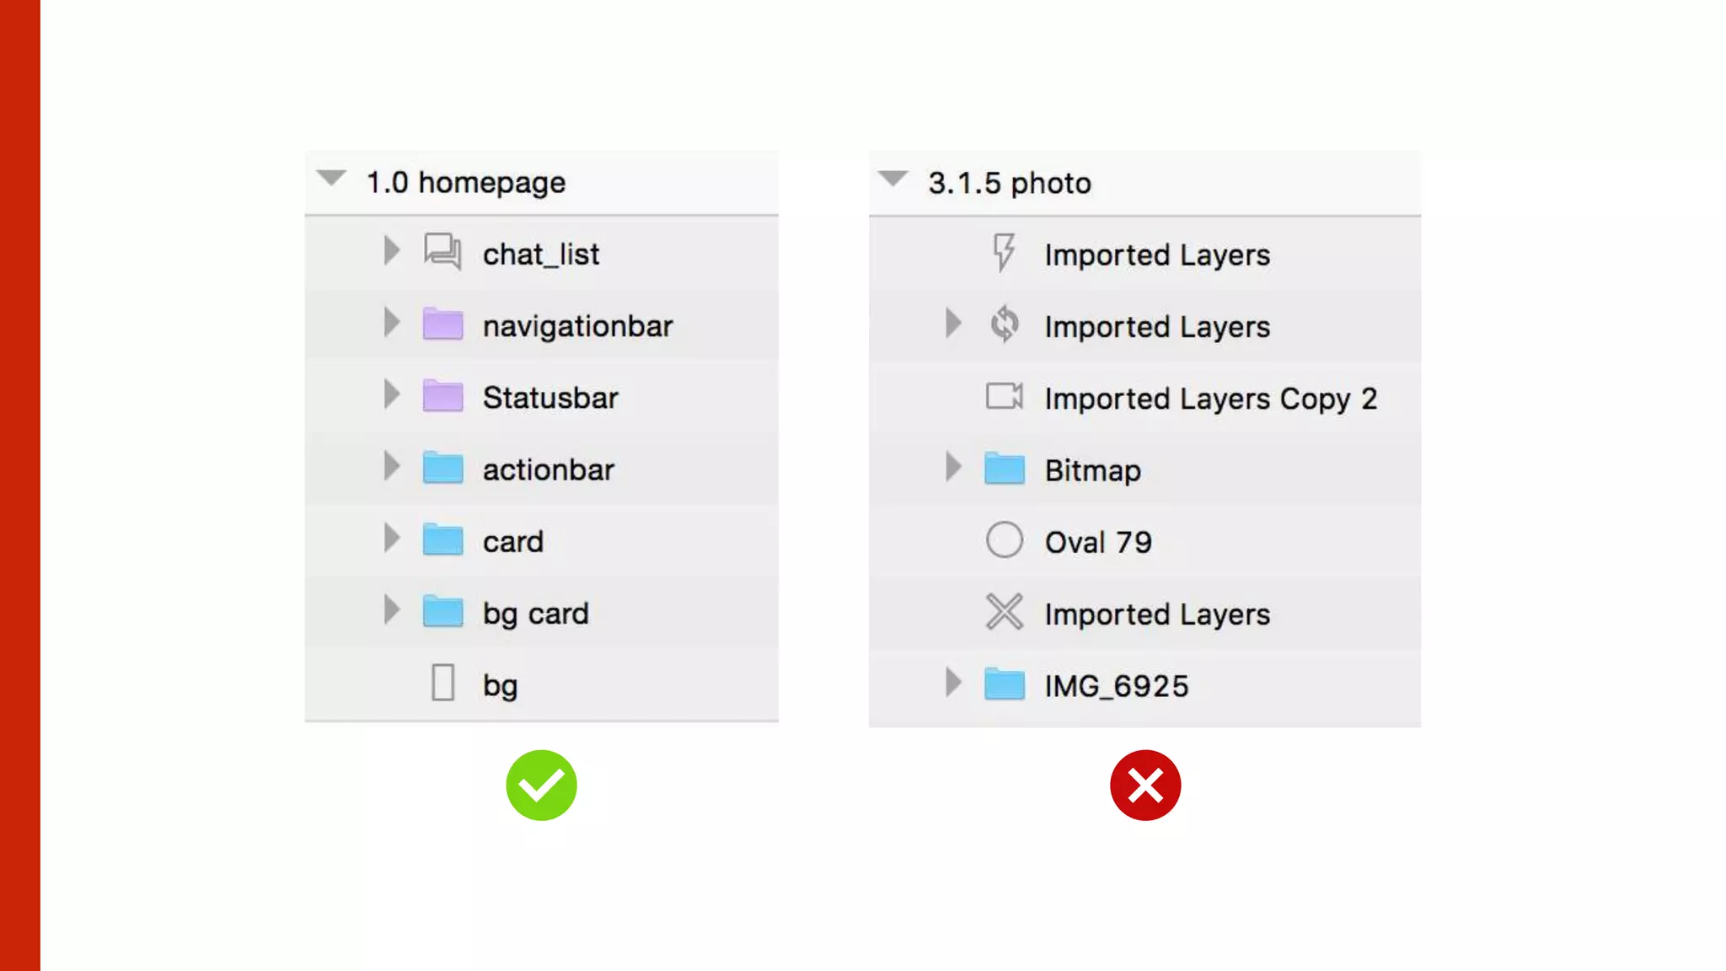This screenshot has width=1726, height=971.
Task: Collapse the 1.0 homepage artboard
Action: point(331,179)
